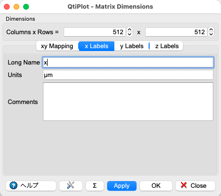This screenshot has height=196, width=221.
Task: Open the y Labels tab
Action: pos(132,46)
